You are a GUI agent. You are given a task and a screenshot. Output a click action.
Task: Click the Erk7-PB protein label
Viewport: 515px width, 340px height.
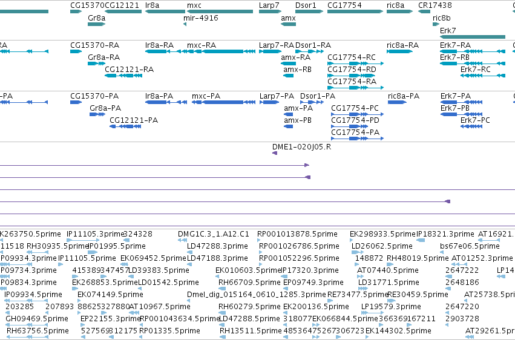click(x=455, y=108)
